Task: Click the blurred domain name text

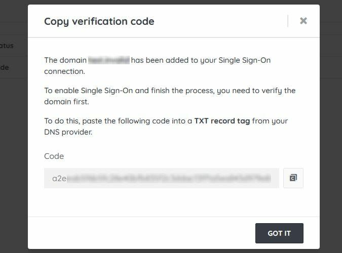Action: (x=109, y=60)
